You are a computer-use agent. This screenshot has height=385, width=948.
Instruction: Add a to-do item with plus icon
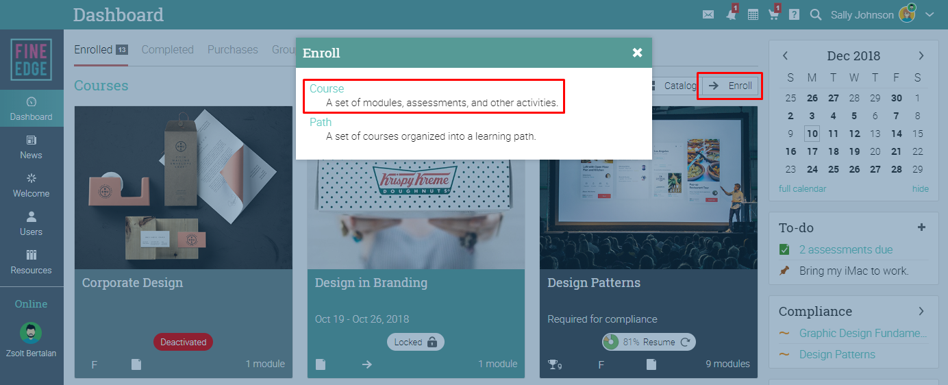point(921,227)
